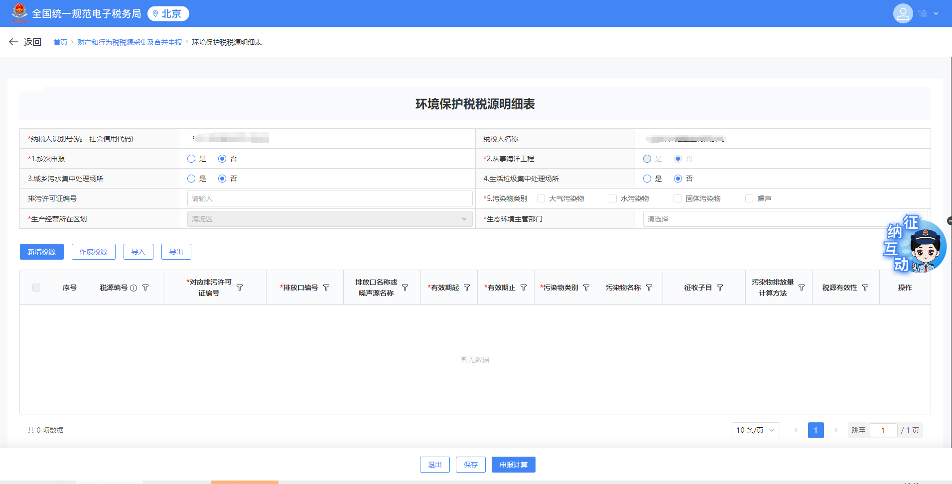The width and height of the screenshot is (952, 484).
Task: Click the back arrow next to 返回
Action: 13,42
